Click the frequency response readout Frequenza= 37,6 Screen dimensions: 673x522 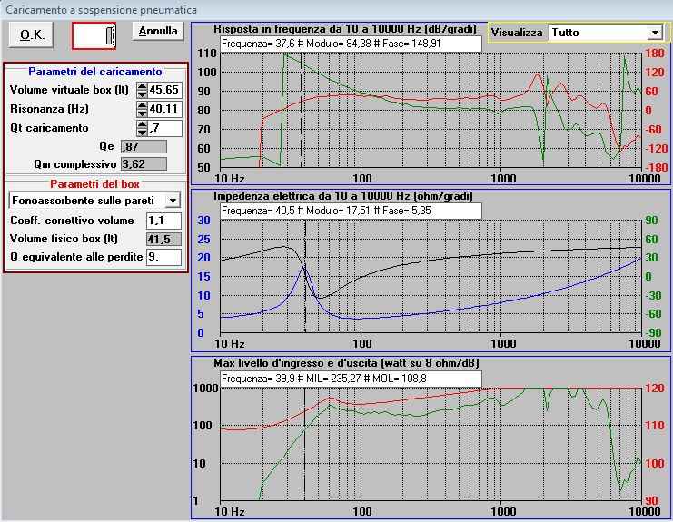coord(351,44)
